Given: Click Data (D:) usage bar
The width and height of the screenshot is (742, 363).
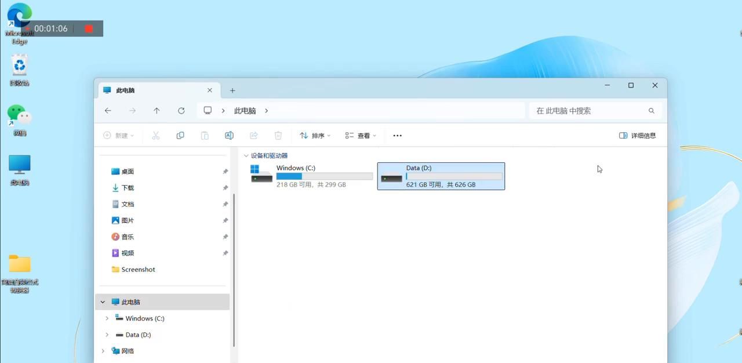Looking at the screenshot, I should 454,176.
